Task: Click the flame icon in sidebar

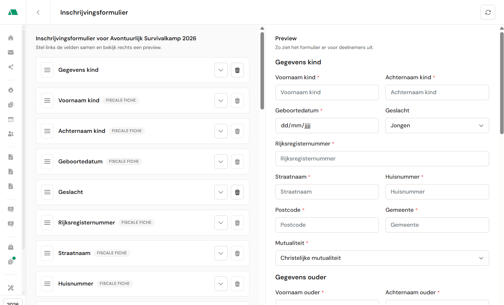Action: click(x=11, y=90)
